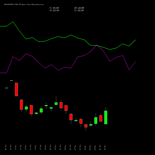Select the tall green final candle on the right
The image size is (155, 155).
[106, 117]
